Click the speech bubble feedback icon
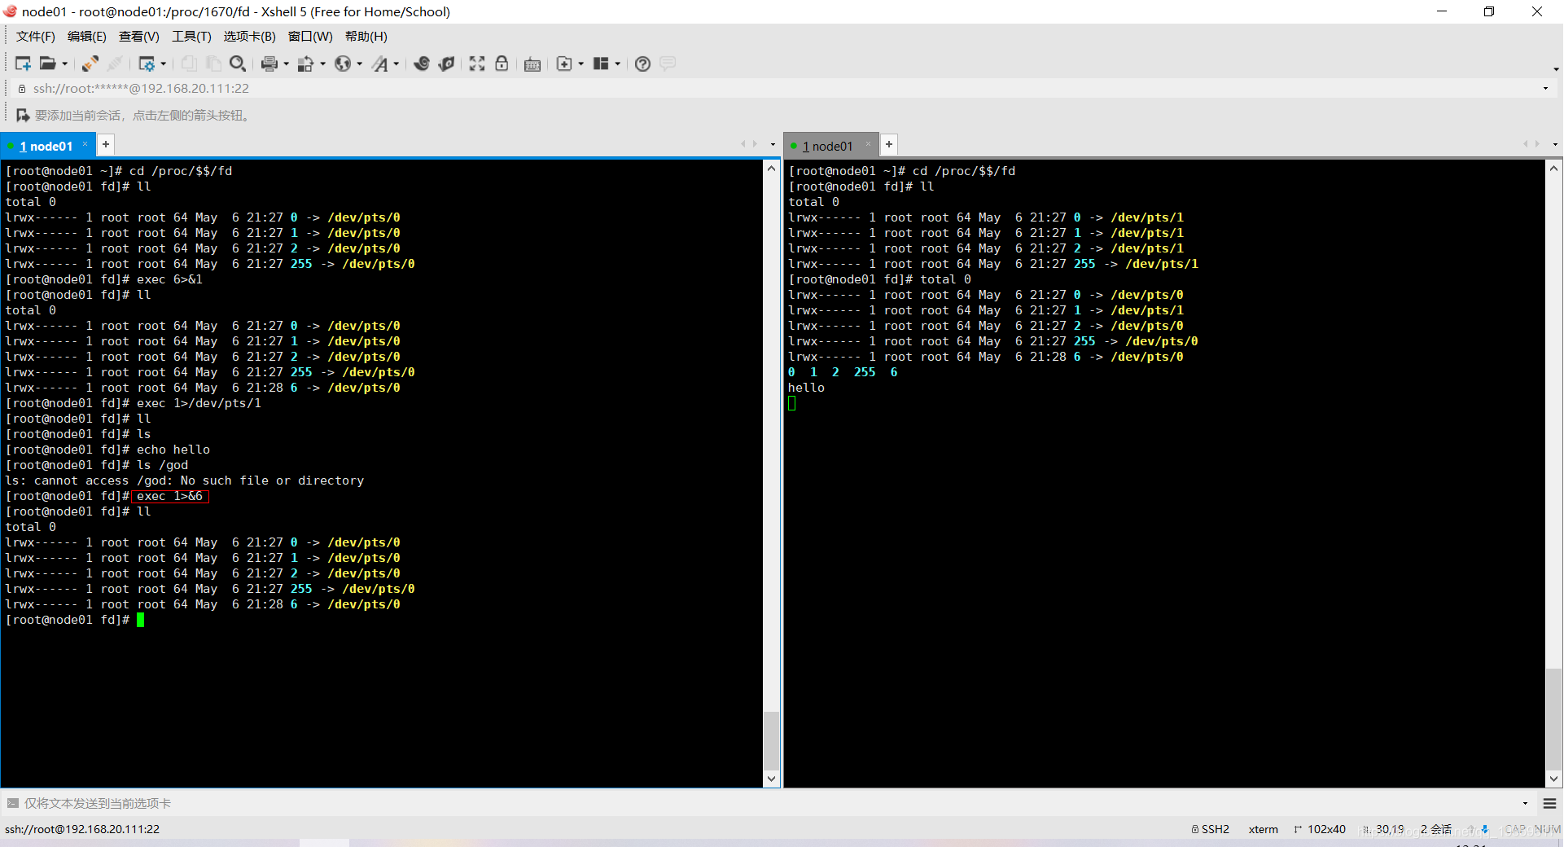This screenshot has width=1564, height=847. point(668,64)
